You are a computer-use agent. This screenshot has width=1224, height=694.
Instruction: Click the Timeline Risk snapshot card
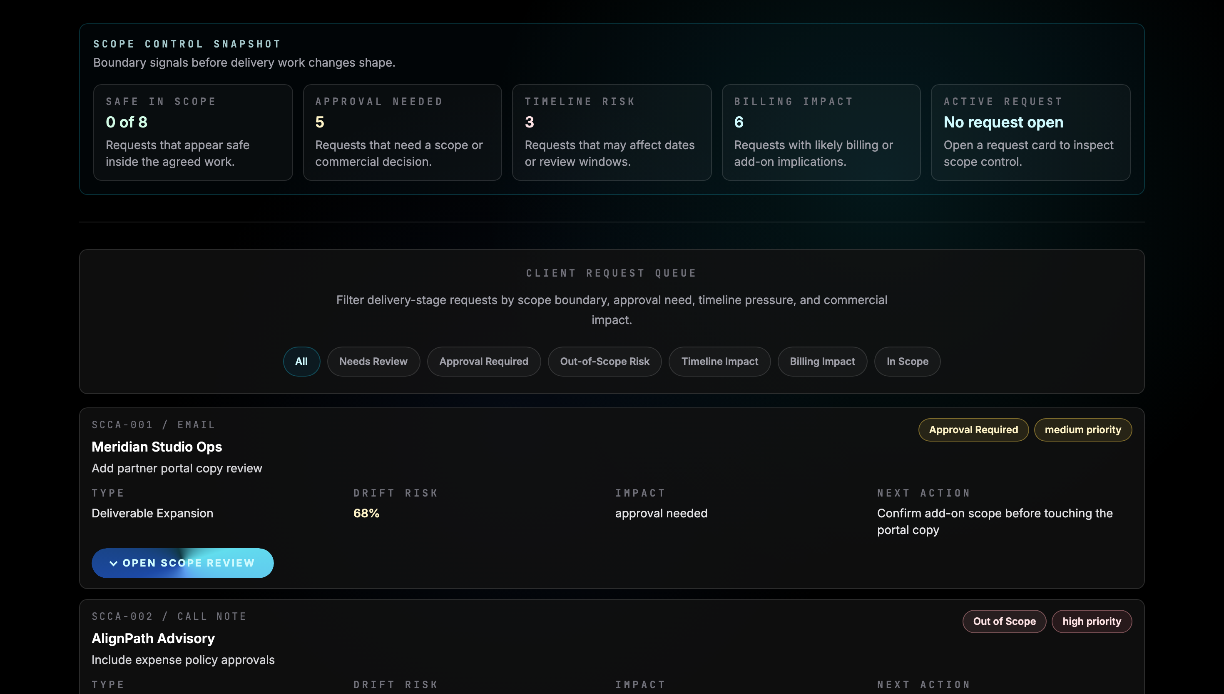pos(612,132)
